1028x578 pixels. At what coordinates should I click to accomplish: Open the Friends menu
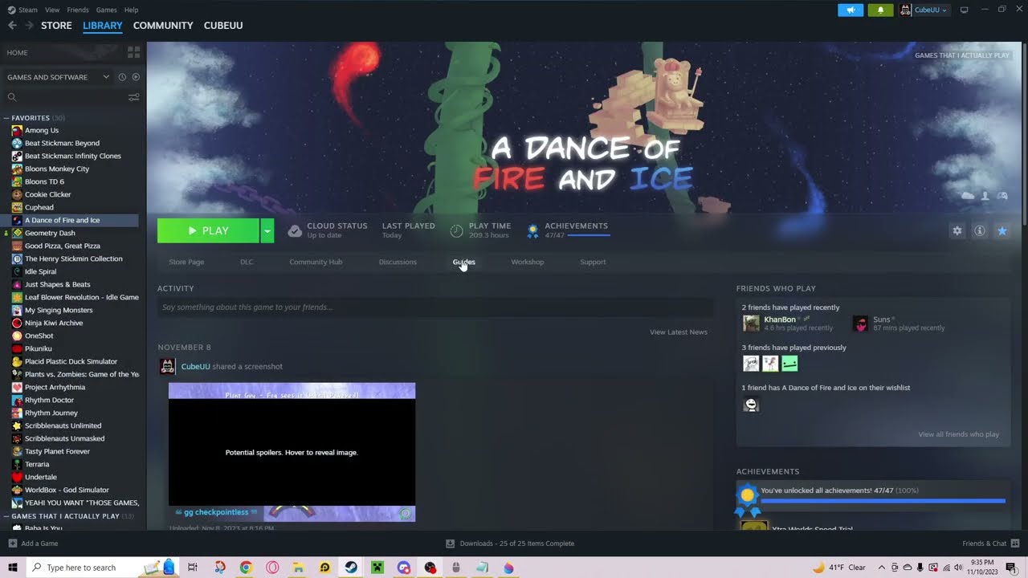pos(78,10)
